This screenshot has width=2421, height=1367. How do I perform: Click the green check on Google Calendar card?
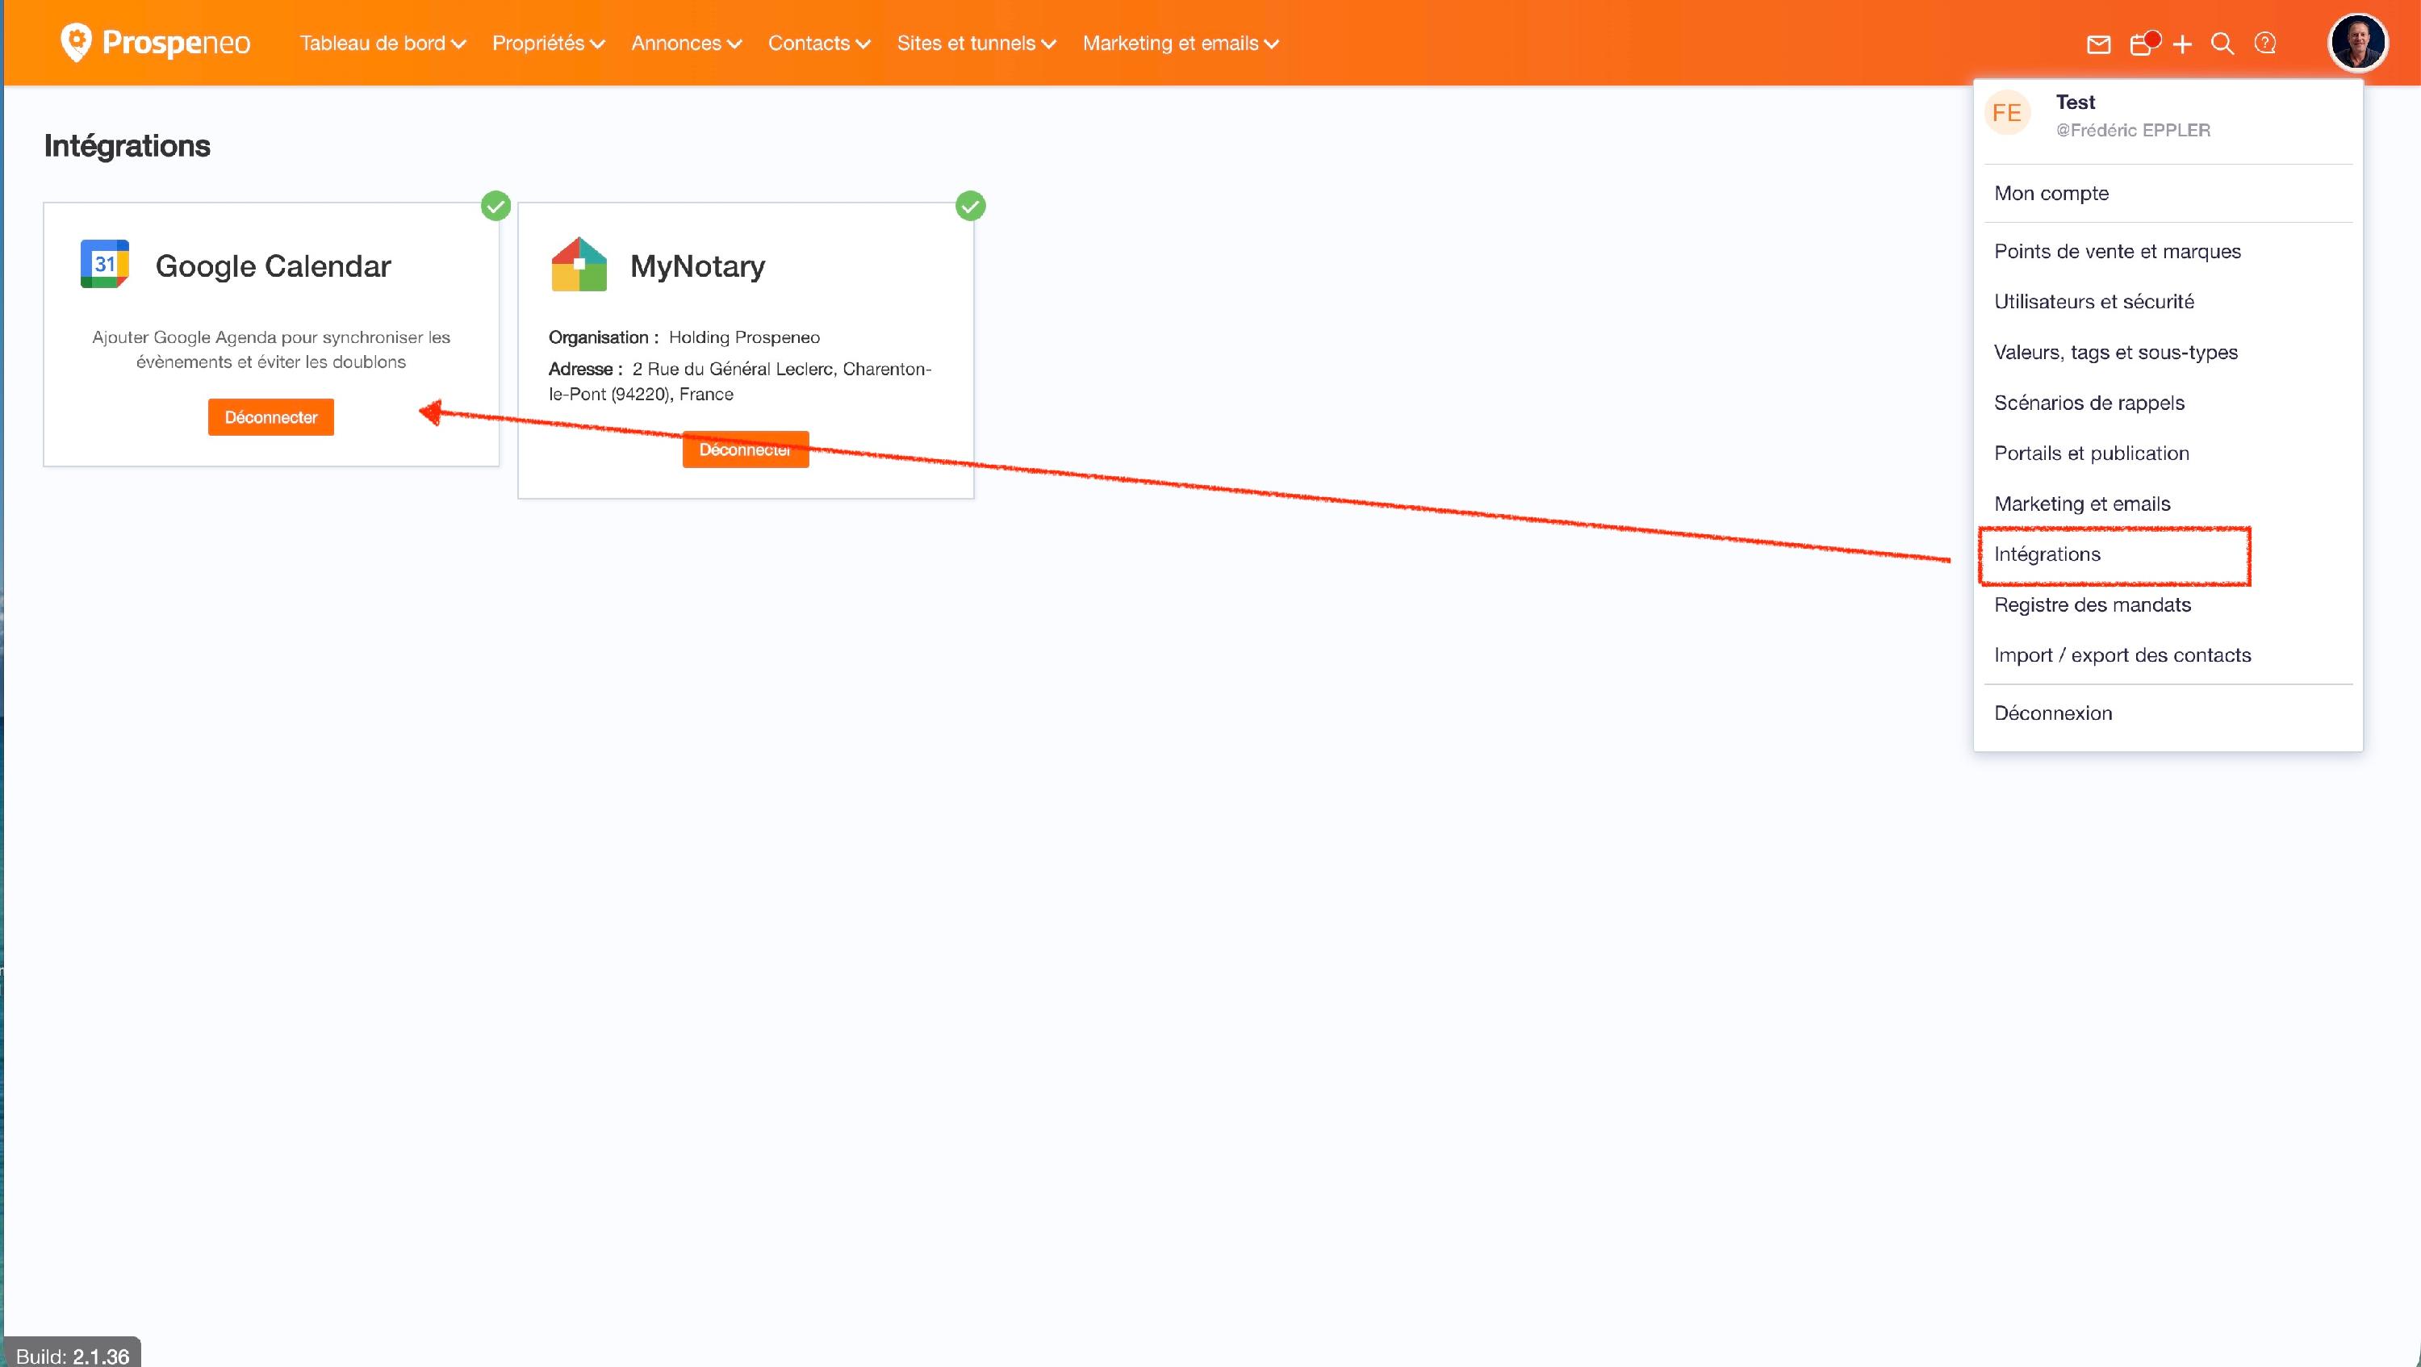pos(495,206)
